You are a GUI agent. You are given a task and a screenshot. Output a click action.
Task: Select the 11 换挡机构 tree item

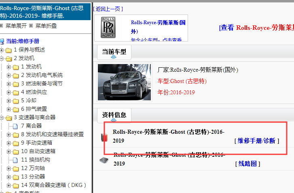point(36,160)
